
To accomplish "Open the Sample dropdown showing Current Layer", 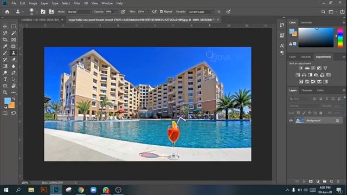I will 200,12.
